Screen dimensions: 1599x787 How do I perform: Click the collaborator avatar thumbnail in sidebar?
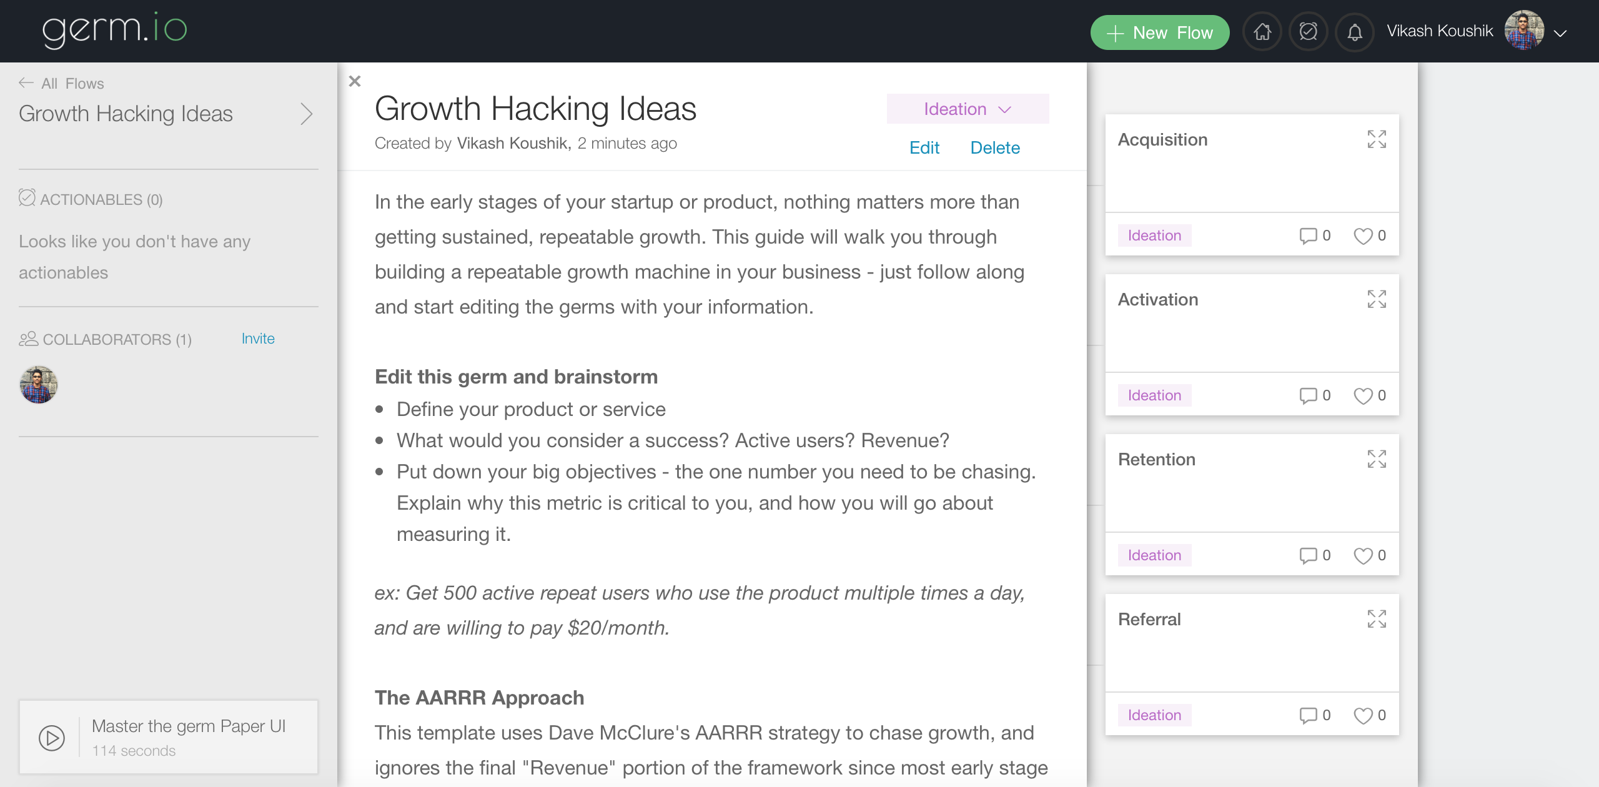pos(39,385)
